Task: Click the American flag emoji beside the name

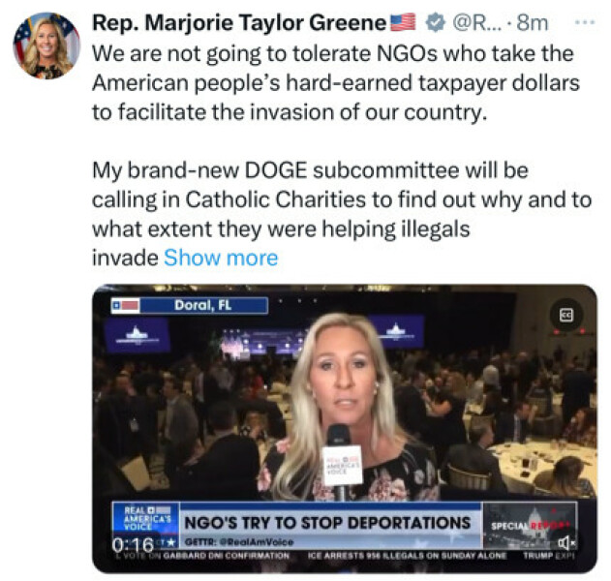Action: (403, 22)
